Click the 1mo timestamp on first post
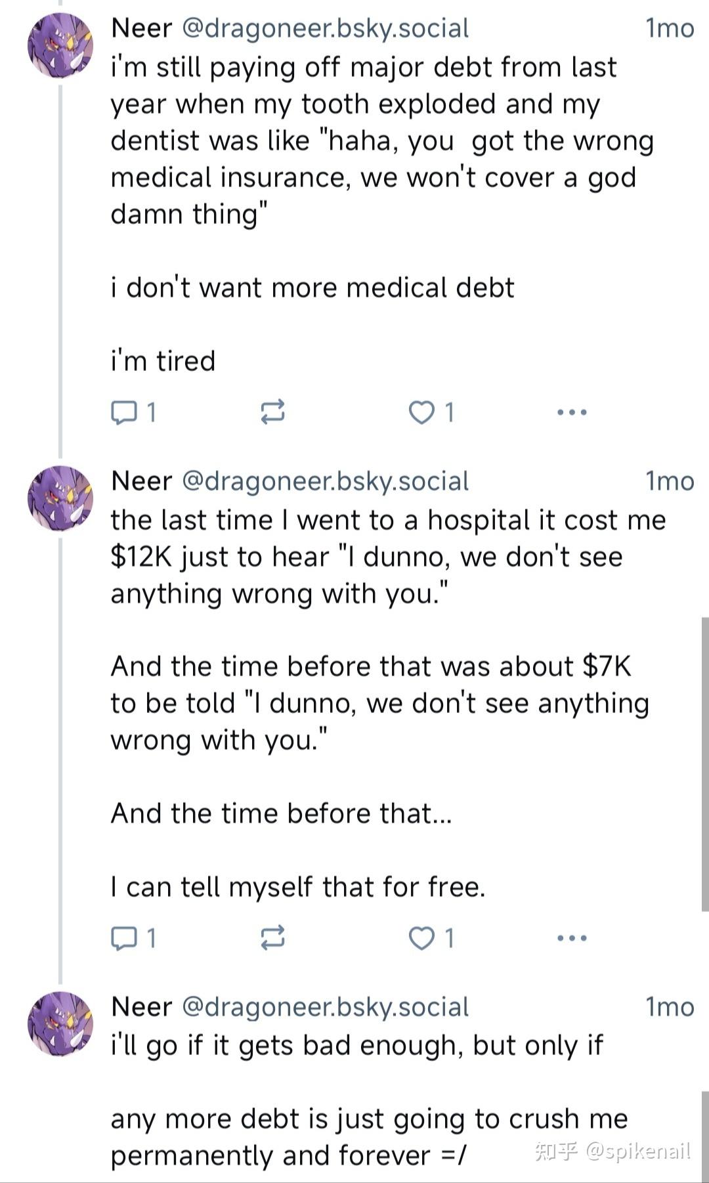709x1183 pixels. tap(669, 28)
